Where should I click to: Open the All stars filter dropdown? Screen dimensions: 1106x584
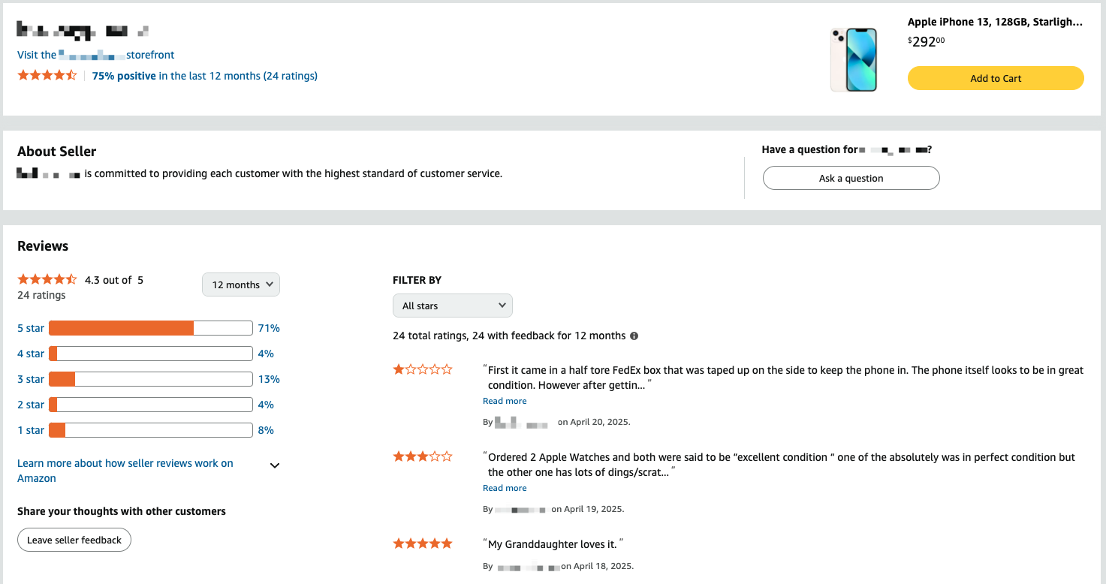(452, 306)
